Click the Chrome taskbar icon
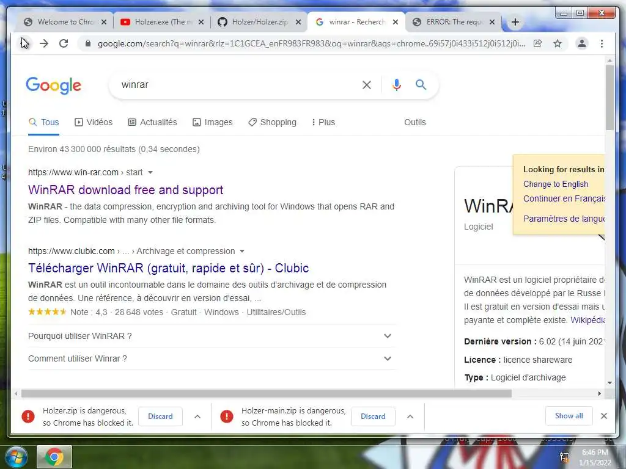The image size is (626, 469). pyautogui.click(x=54, y=457)
